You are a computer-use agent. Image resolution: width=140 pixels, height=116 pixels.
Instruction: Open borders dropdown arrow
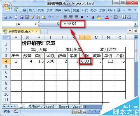pos(119,17)
